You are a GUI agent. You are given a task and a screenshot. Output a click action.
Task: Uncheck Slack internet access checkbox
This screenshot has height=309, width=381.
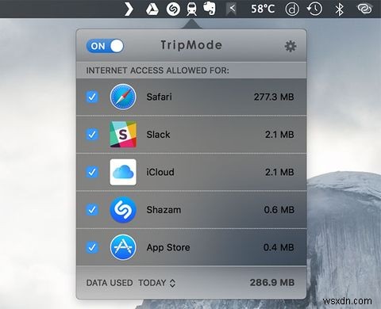click(92, 135)
